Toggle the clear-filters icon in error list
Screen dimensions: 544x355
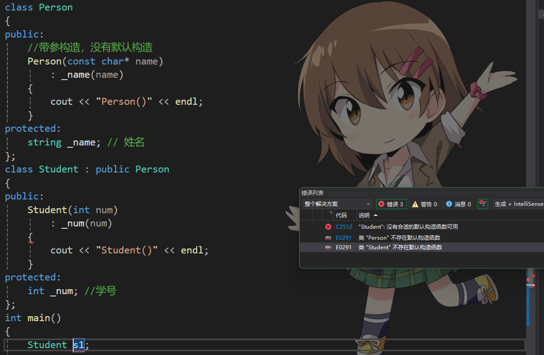483,204
